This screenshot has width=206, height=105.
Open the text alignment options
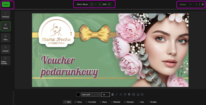(121, 94)
